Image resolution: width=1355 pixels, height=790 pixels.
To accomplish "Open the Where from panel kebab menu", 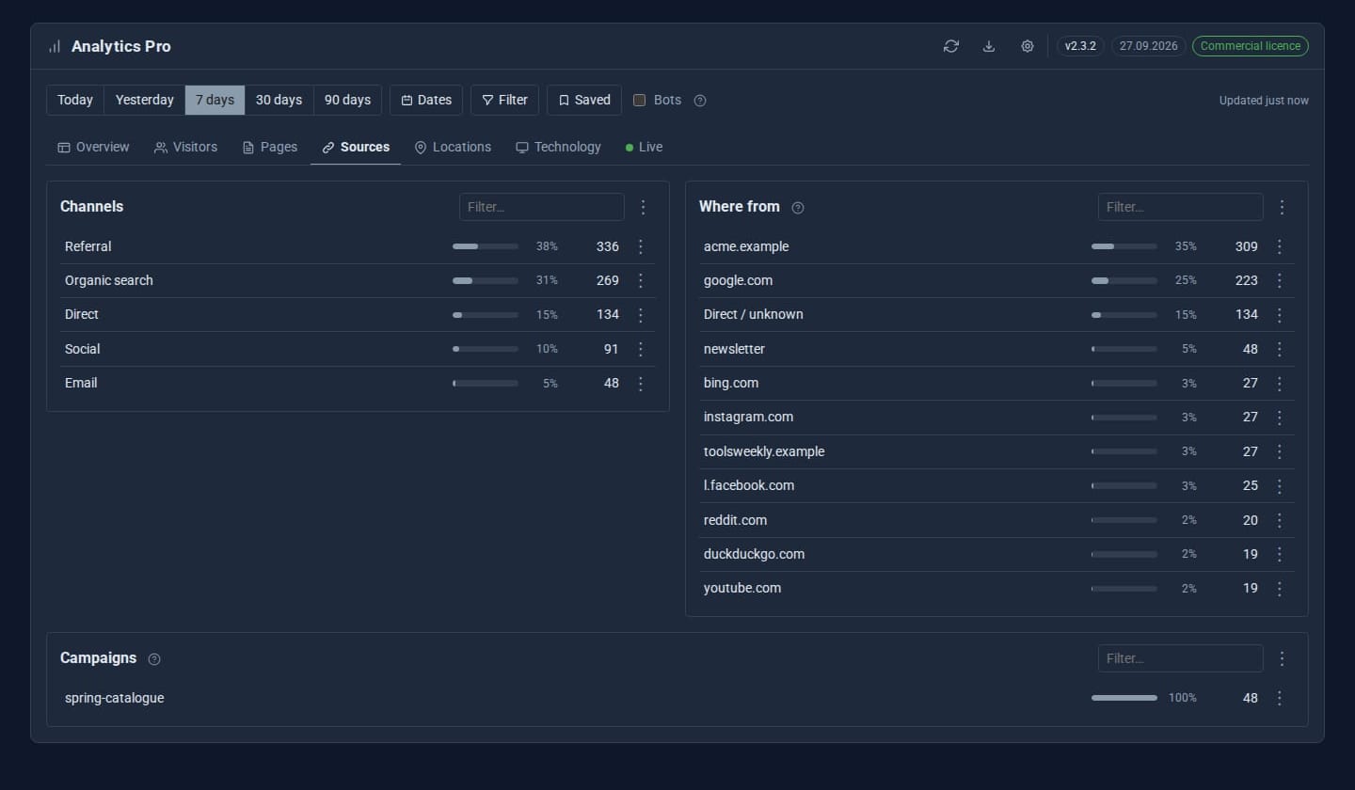I will point(1282,207).
